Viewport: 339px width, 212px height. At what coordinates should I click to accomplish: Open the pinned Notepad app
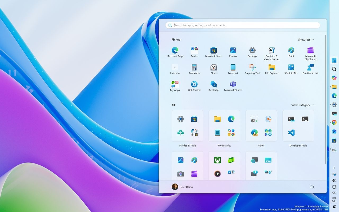[233, 69]
